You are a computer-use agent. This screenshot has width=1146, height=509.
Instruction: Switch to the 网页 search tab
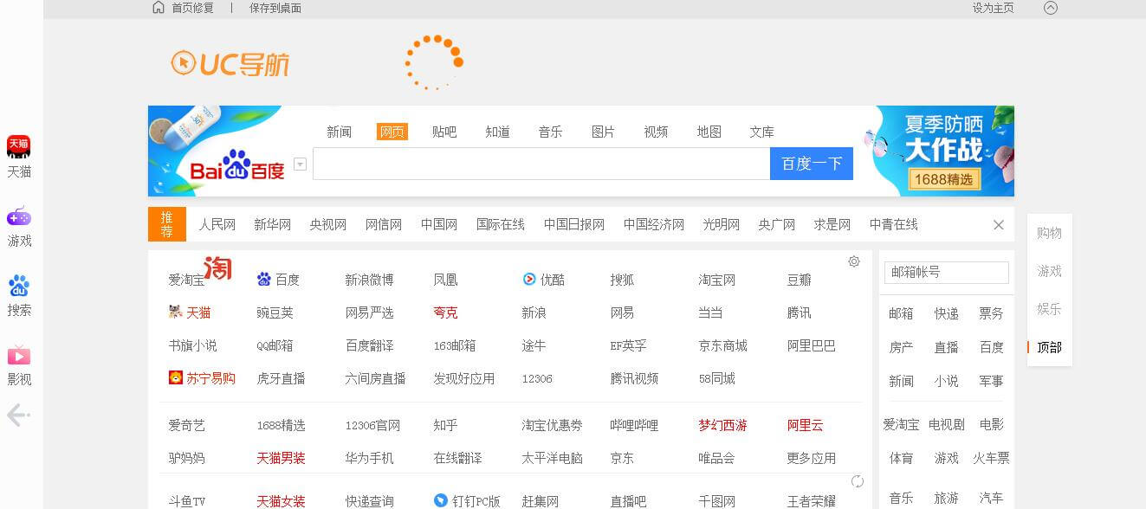[392, 131]
